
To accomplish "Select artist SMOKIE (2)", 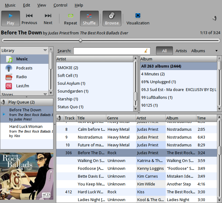I will (x=94, y=68).
